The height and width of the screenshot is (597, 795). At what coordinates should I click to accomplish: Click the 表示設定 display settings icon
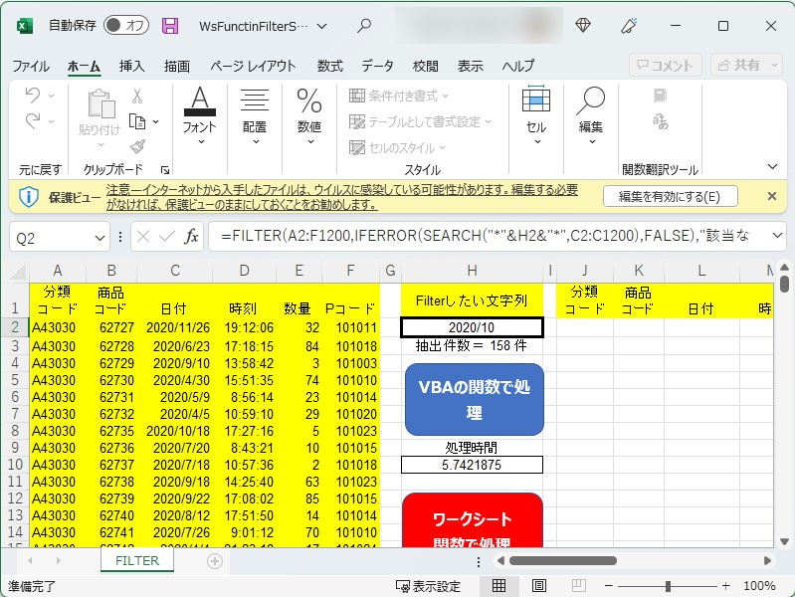click(428, 586)
